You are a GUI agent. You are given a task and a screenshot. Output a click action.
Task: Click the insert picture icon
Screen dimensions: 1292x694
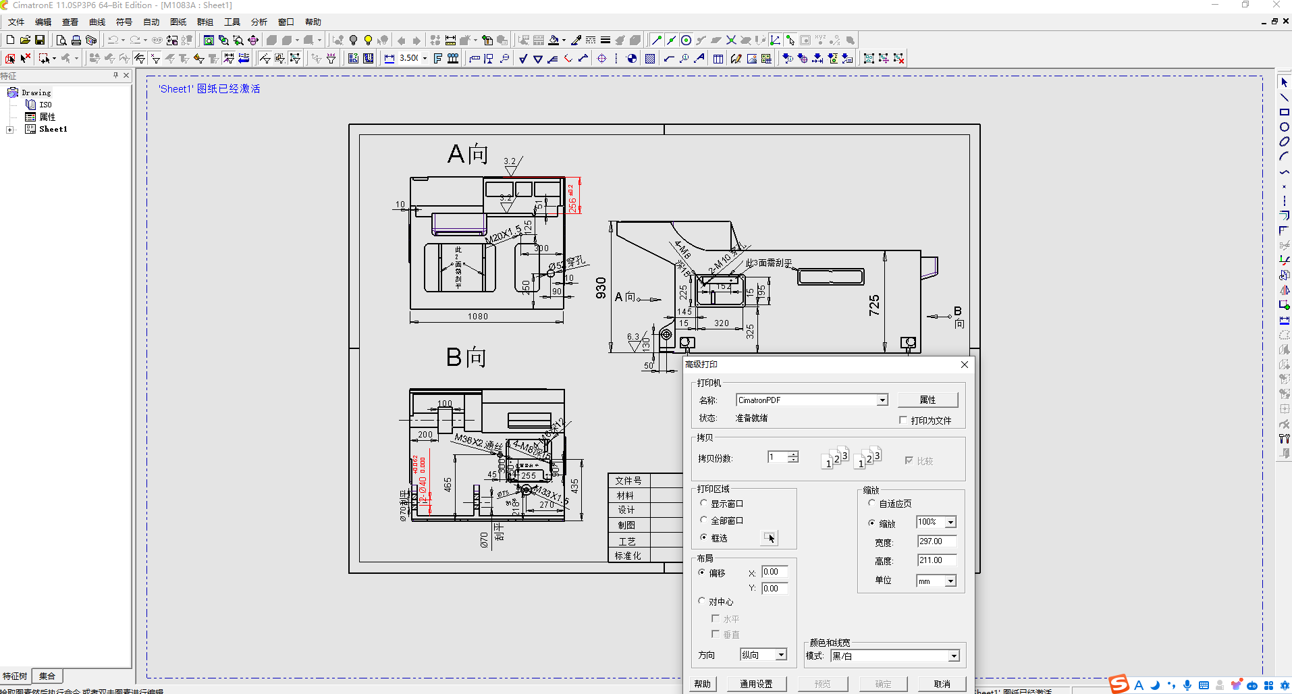tap(752, 59)
